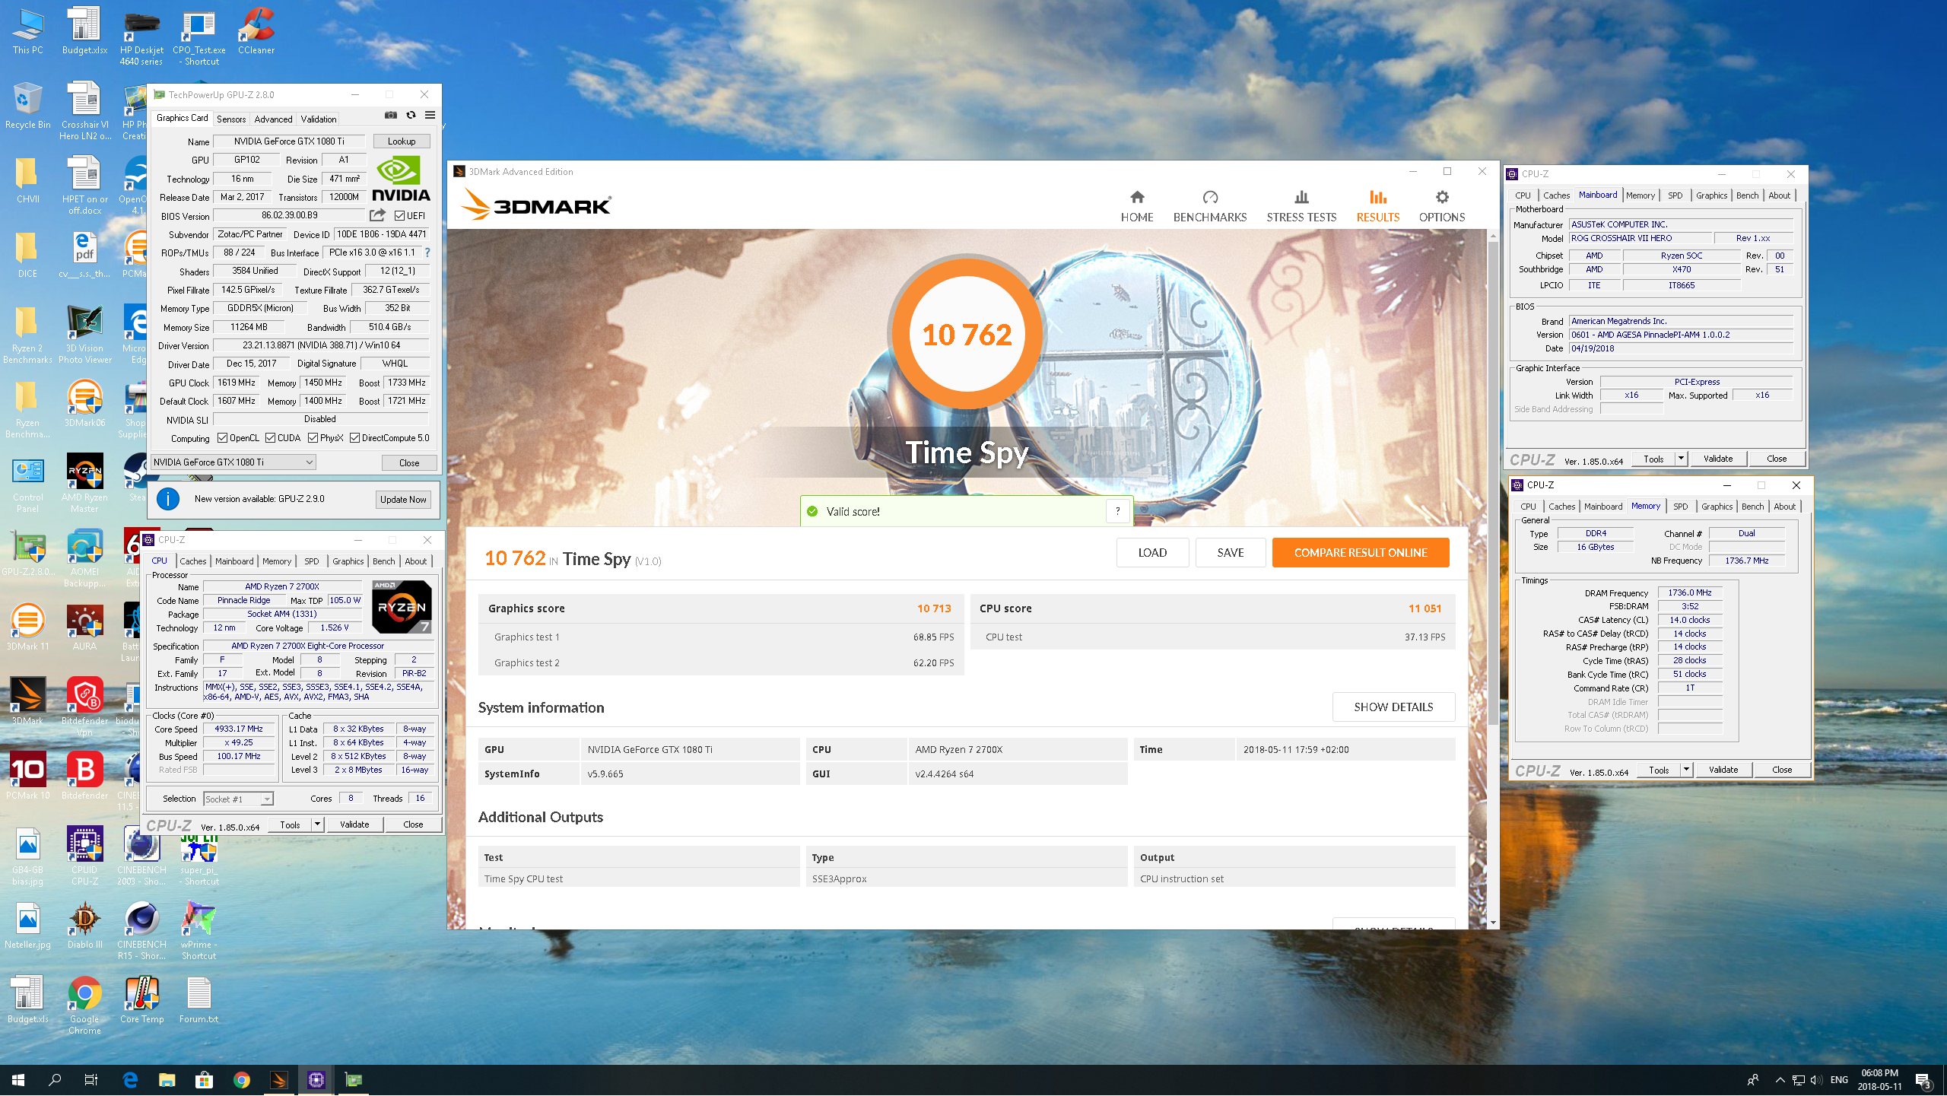Click Update Now for GPU-Z 2.9.0
Viewport: 1947px width, 1096px height.
[403, 500]
